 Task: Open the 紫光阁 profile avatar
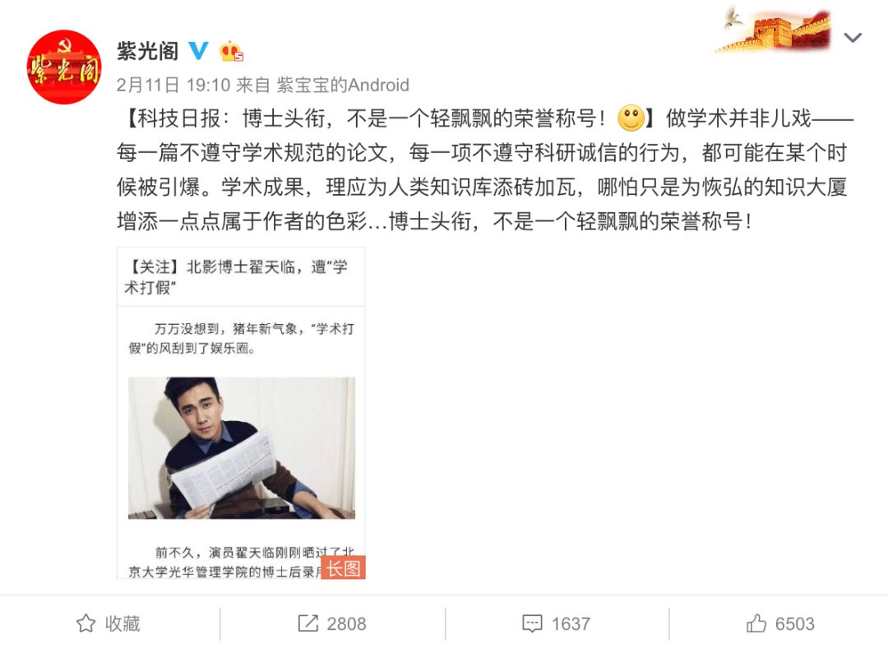click(x=64, y=67)
